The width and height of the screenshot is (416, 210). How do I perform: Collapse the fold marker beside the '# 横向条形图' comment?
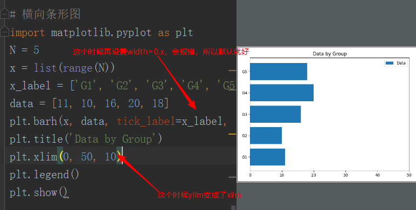point(4,14)
